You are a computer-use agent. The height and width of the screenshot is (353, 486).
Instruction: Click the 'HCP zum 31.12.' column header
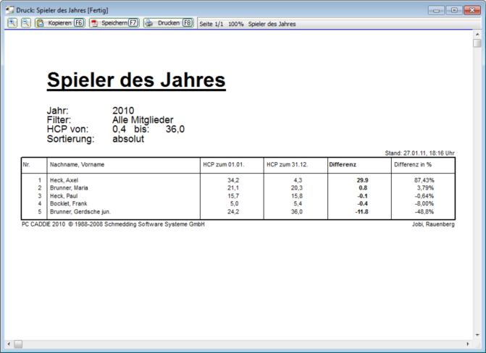288,165
